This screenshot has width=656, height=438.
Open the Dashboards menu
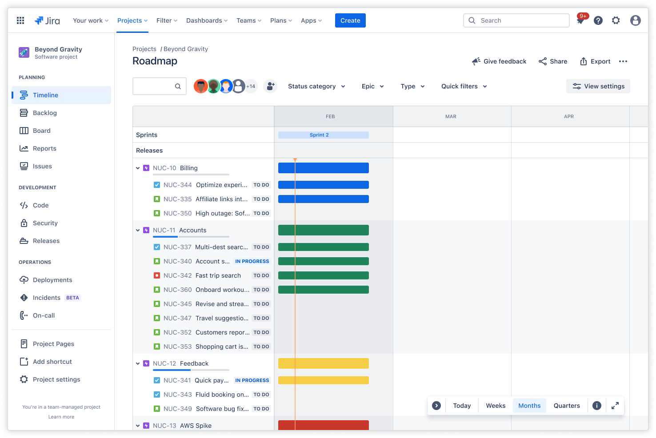point(206,20)
